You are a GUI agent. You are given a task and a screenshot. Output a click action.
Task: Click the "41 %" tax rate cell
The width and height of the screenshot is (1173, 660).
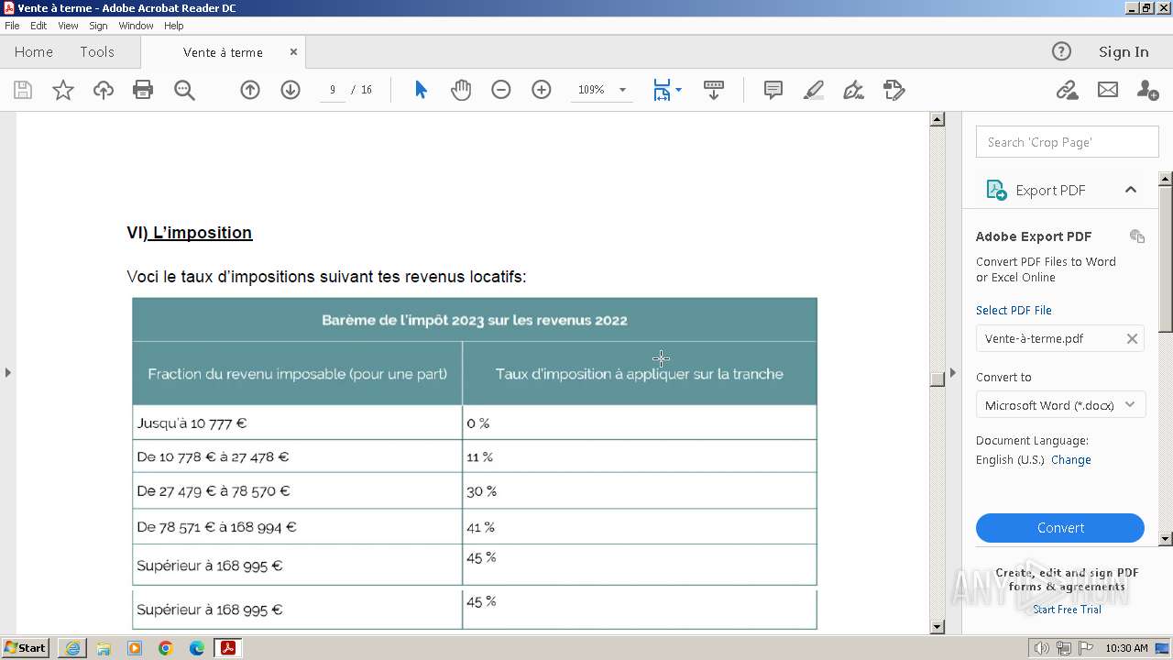point(640,526)
